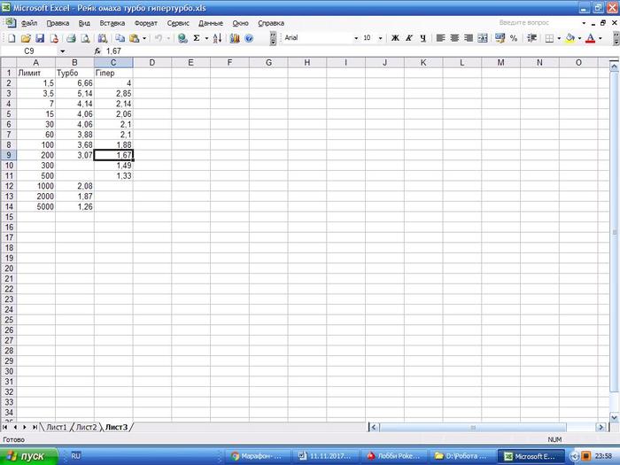Open the Лобби Poker taskbar button
620x465 pixels.
tap(394, 456)
